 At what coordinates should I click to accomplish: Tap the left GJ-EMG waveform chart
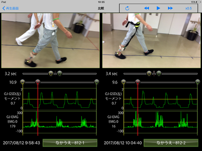click(59, 122)
